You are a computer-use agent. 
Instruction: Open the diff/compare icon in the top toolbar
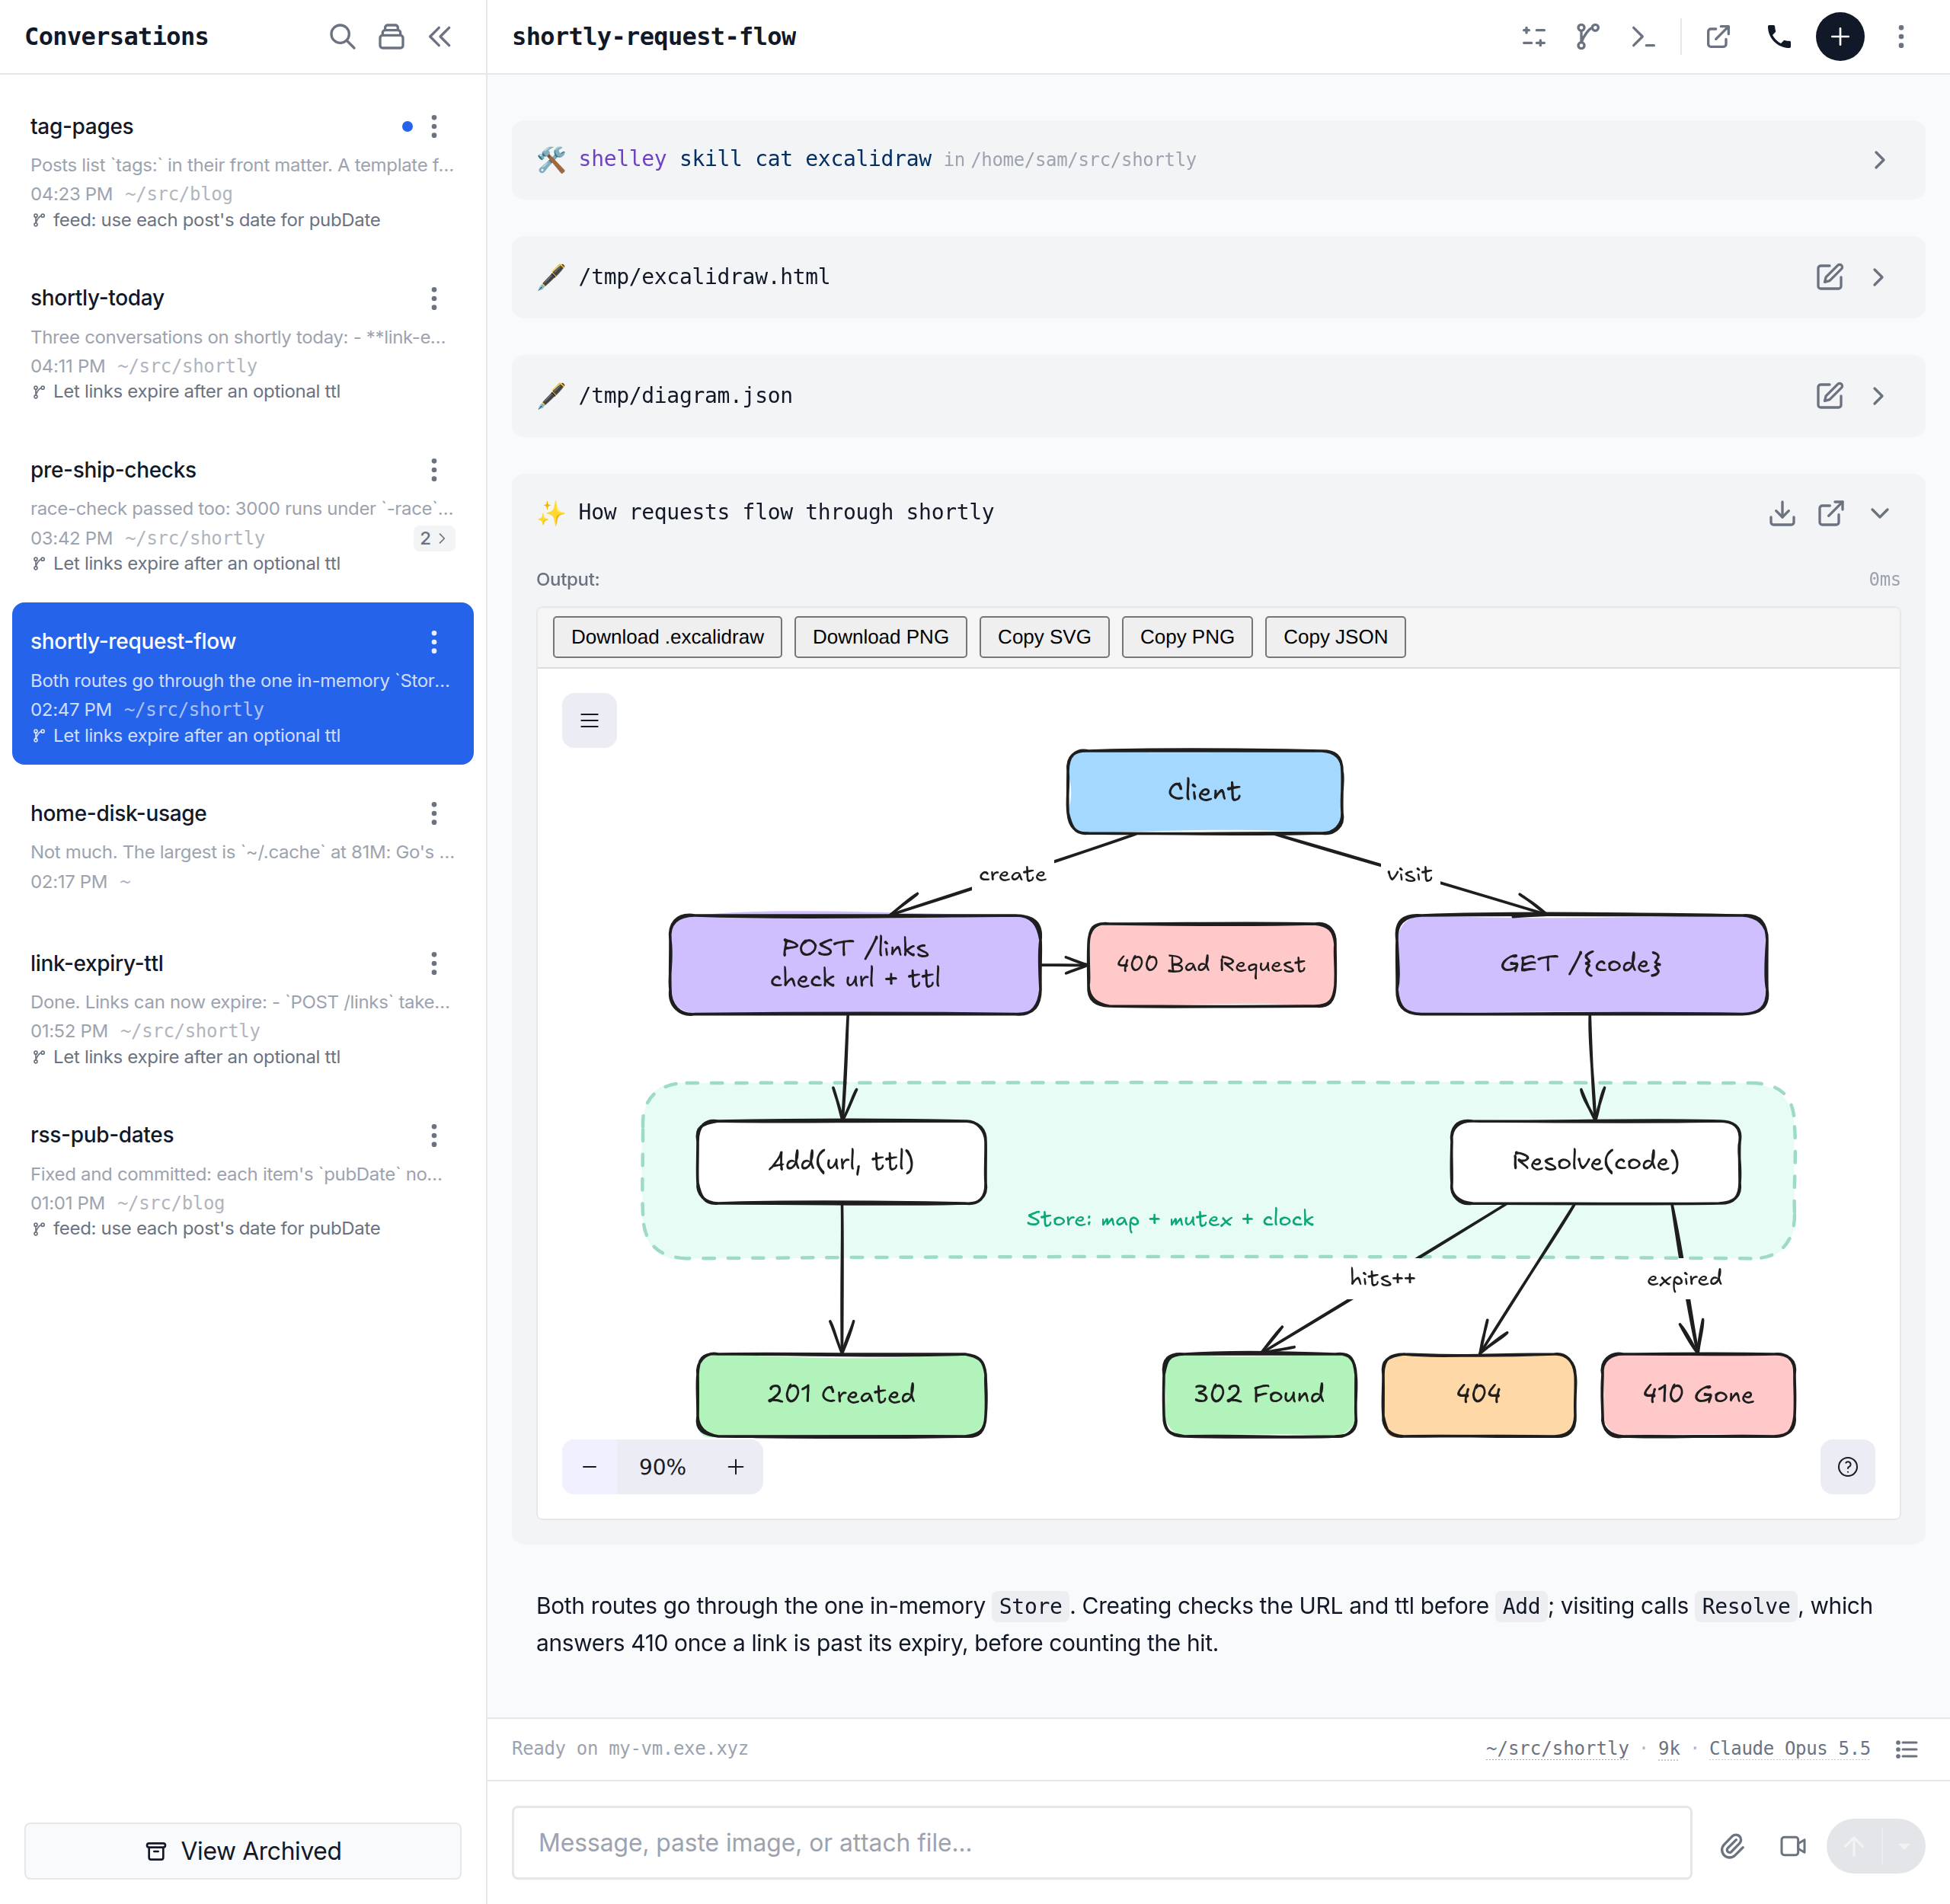point(1533,37)
